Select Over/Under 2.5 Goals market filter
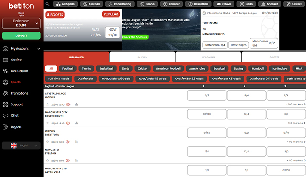The width and height of the screenshot is (306, 177). point(116,79)
